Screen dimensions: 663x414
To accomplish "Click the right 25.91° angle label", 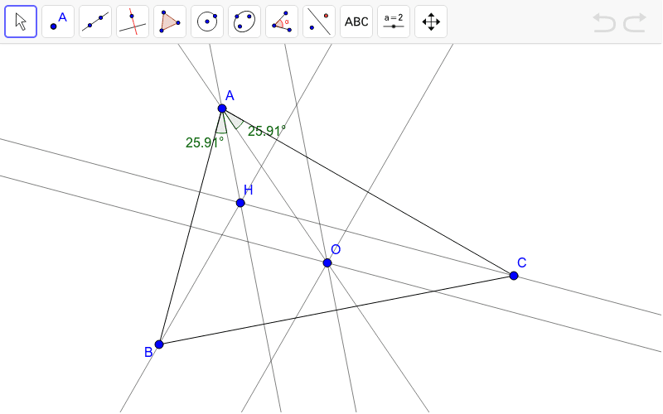I will pos(267,131).
